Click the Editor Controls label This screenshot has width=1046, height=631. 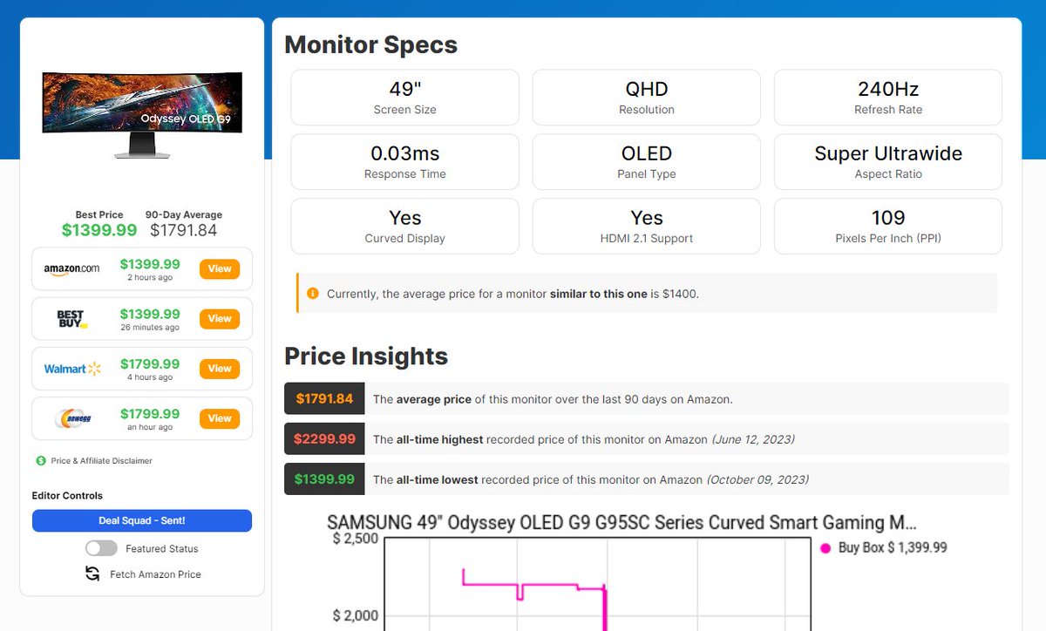(x=67, y=495)
